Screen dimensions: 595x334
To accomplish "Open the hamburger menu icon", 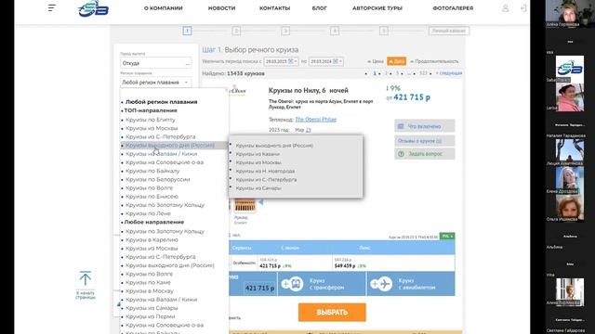I will click(52, 7).
